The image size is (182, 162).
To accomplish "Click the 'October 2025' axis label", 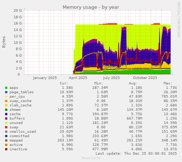I will click(x=145, y=78).
